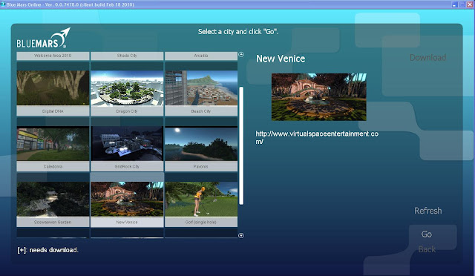This screenshot has width=475, height=276.
Task: Click the Go button
Action: point(427,234)
